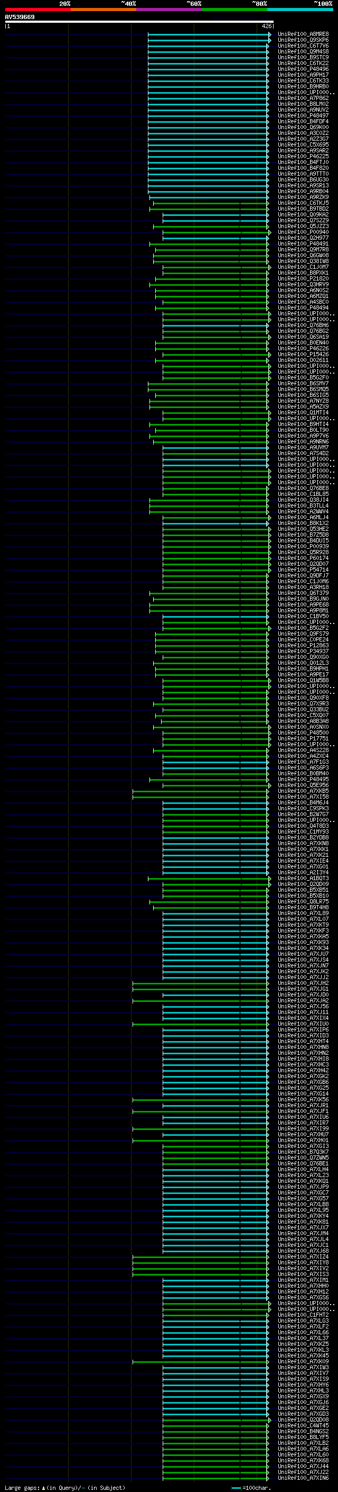The width and height of the screenshot is (338, 1492).
Task: Click hit label UniRef100_B8LYF5
Action: point(303,1437)
